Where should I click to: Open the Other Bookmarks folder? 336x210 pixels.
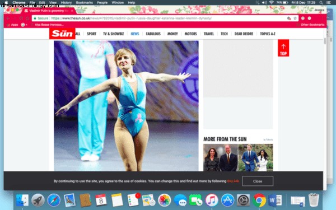(310, 25)
